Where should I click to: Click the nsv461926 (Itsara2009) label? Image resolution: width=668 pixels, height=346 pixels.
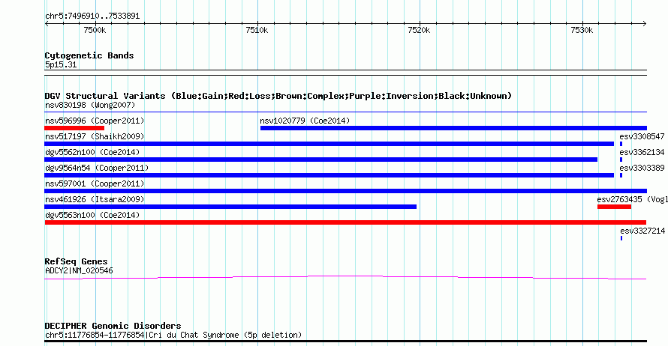(x=95, y=199)
